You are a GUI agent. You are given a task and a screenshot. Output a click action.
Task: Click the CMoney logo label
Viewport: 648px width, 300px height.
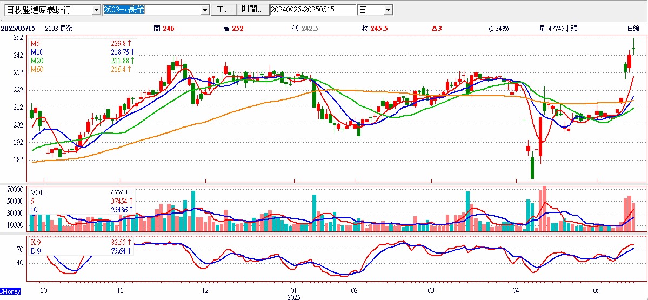[x=10, y=291]
